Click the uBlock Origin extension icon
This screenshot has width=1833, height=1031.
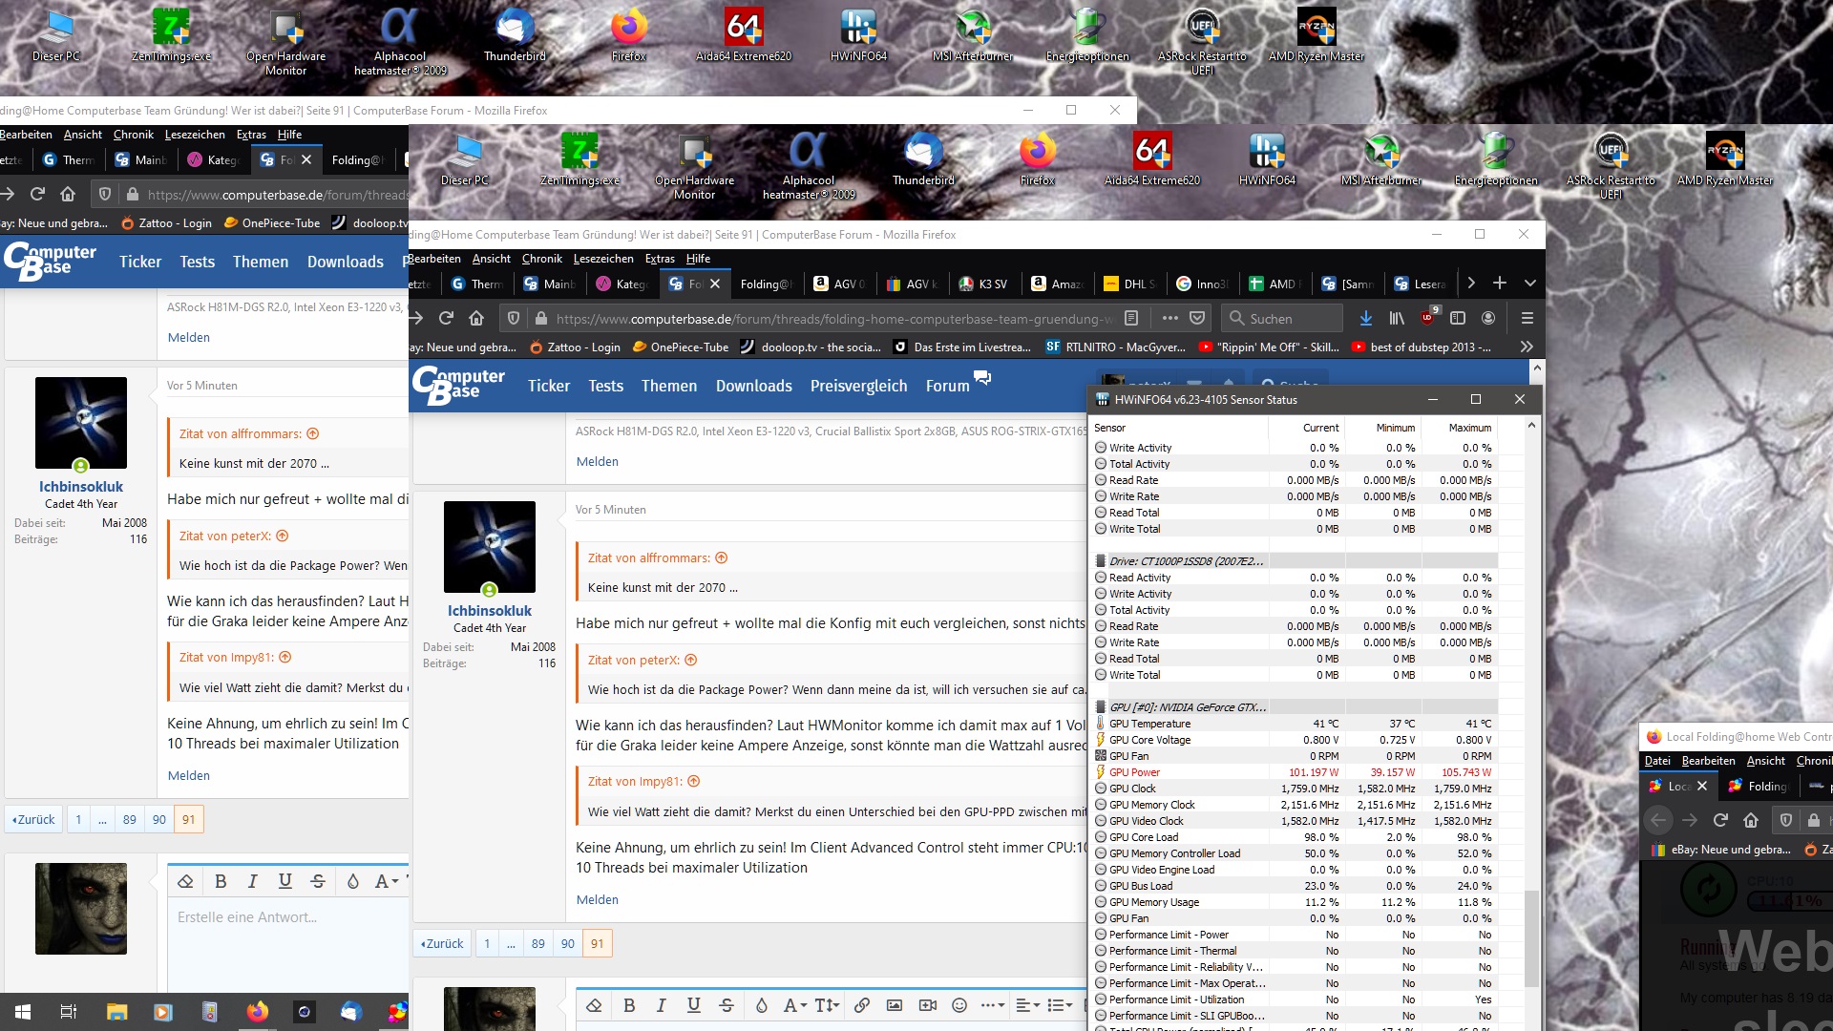1428,318
